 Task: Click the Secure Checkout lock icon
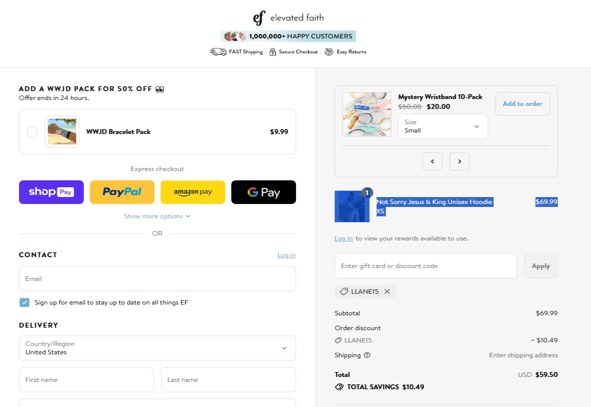click(x=272, y=51)
